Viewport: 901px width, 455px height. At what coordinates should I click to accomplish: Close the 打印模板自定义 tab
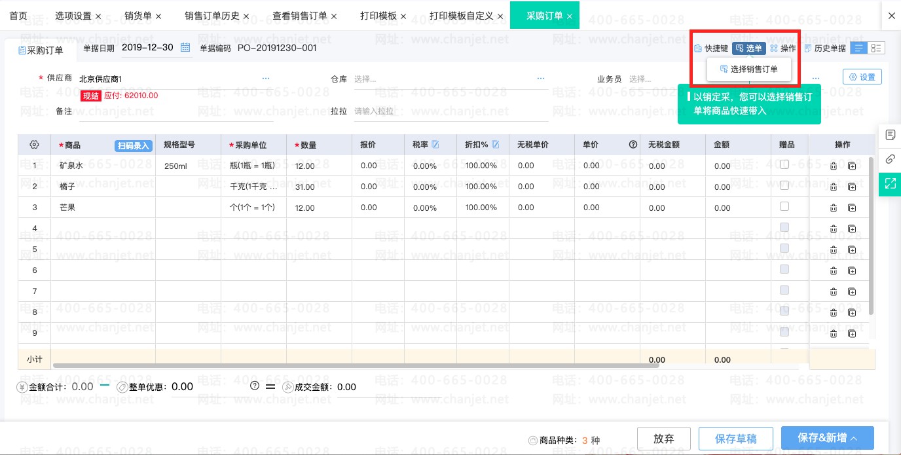pyautogui.click(x=500, y=16)
